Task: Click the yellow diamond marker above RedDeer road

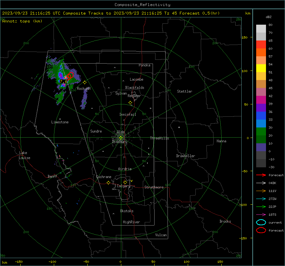Action: click(130, 103)
